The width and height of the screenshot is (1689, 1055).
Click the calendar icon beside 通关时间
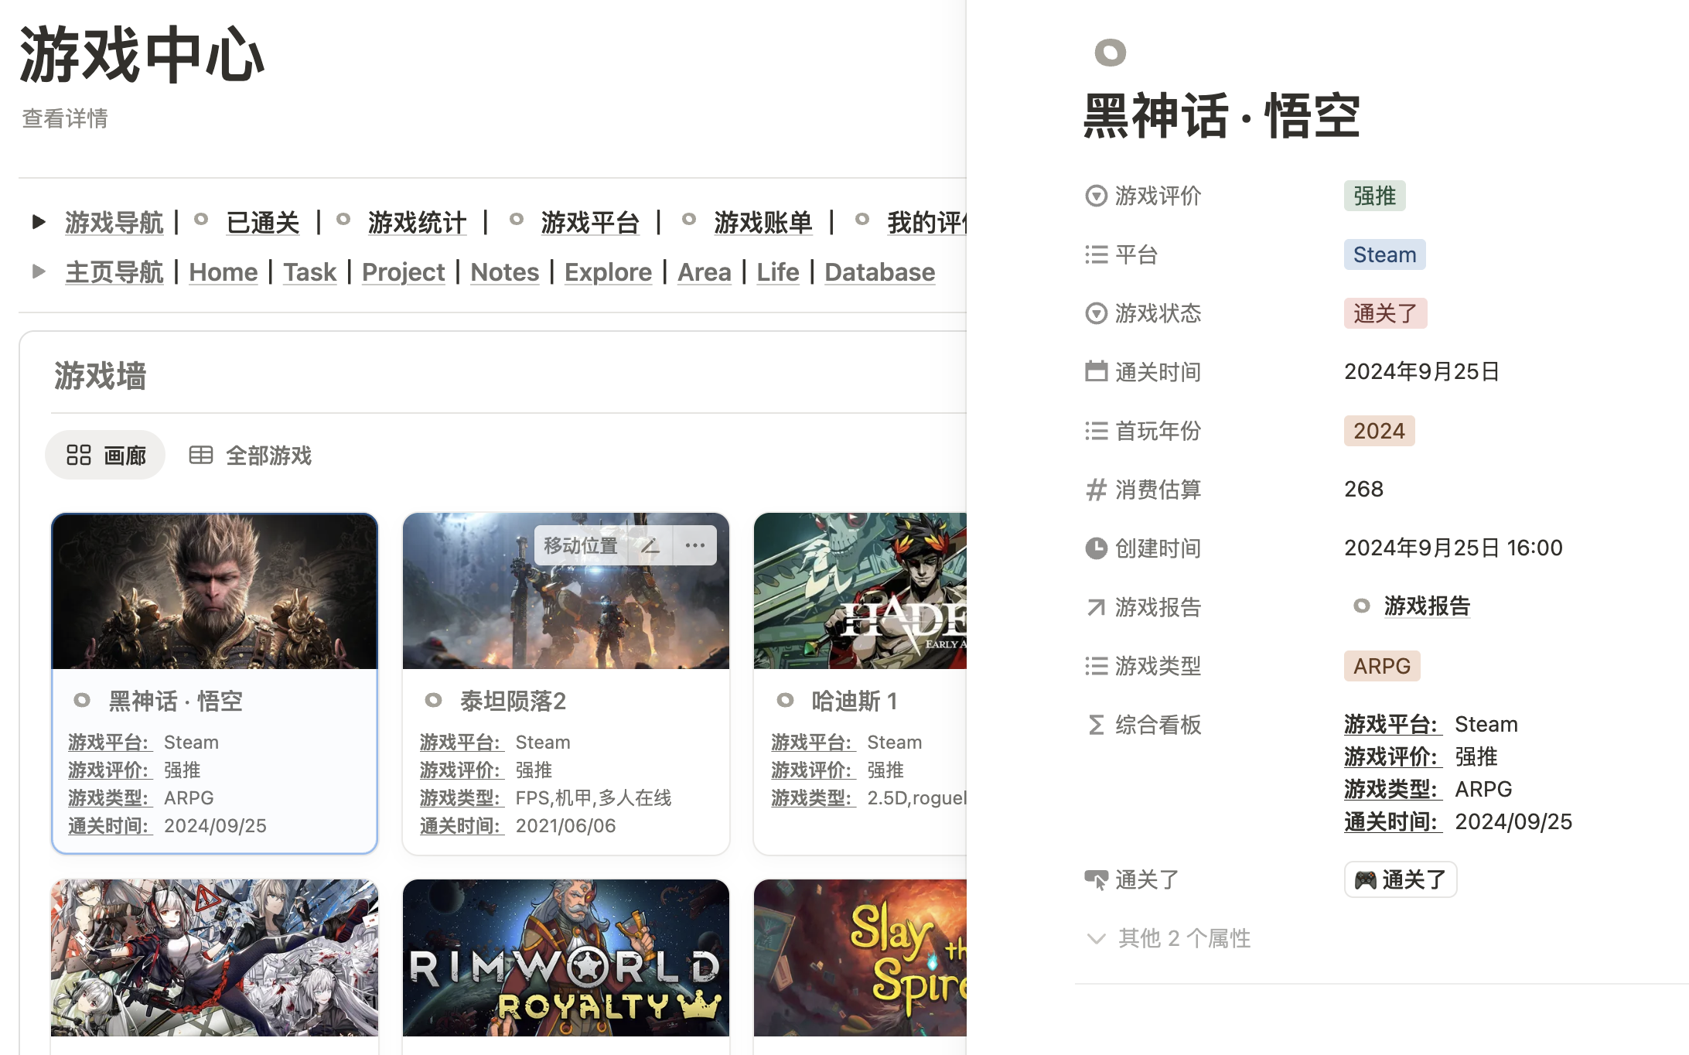point(1096,372)
